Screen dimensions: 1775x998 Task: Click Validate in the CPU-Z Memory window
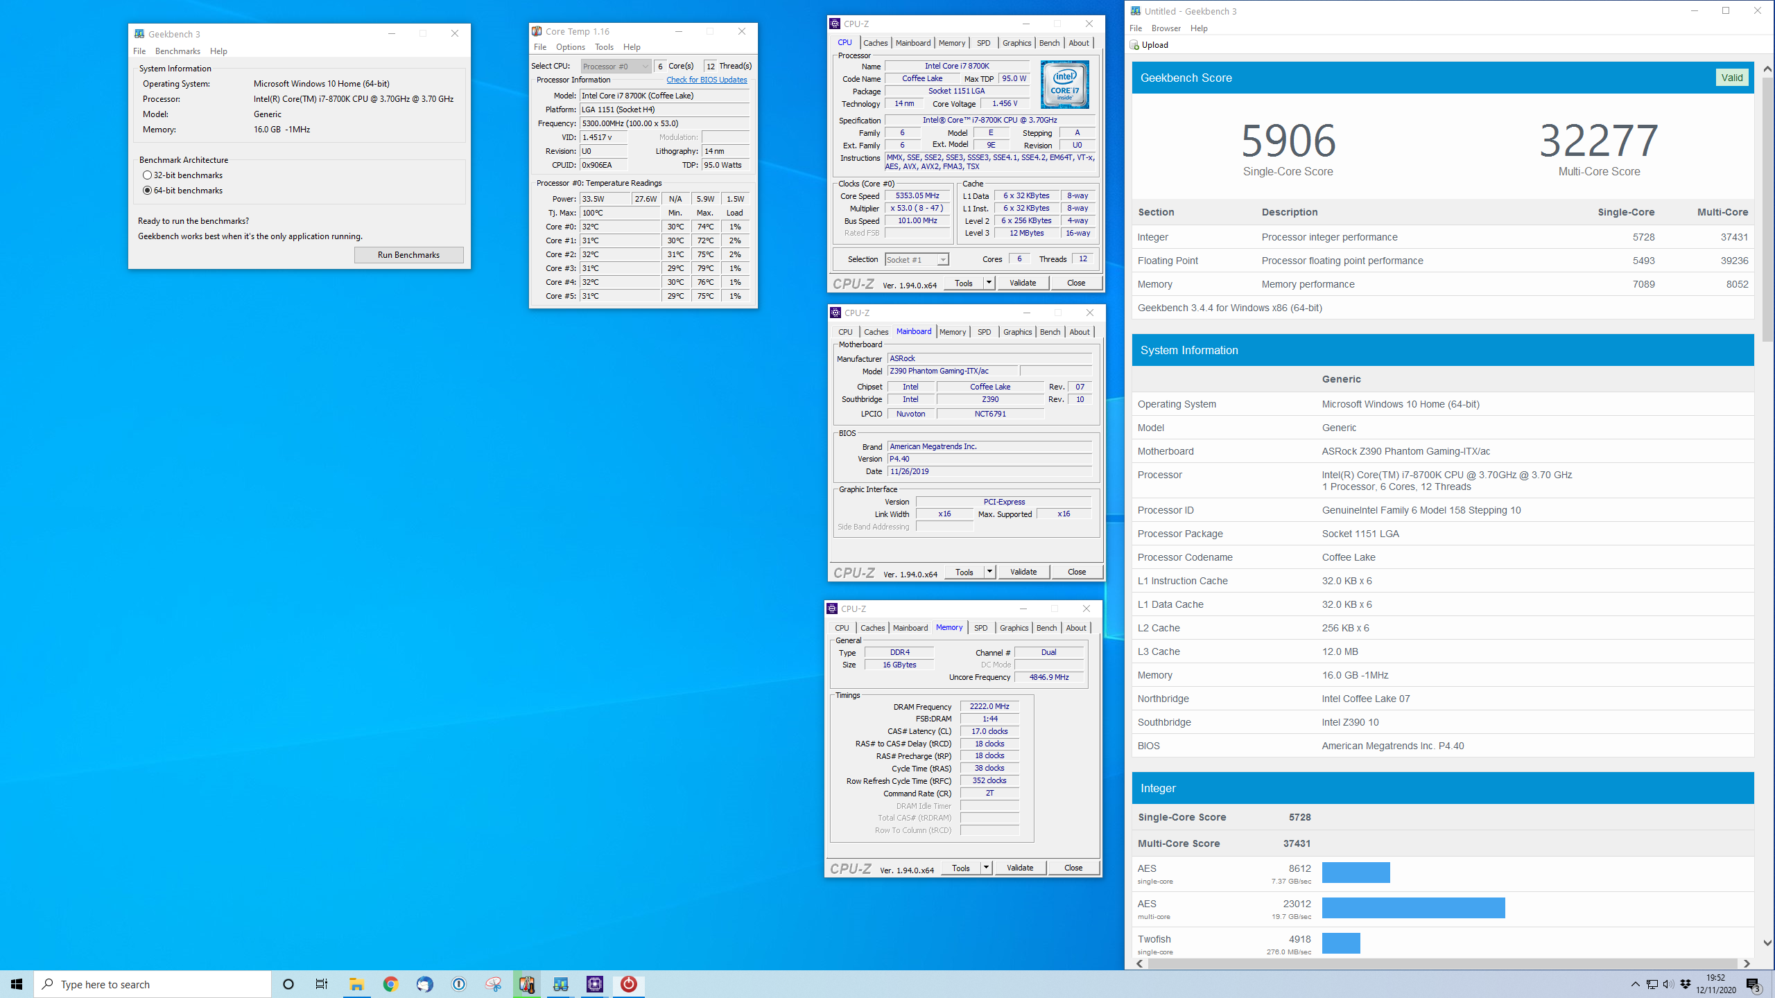coord(1020,868)
